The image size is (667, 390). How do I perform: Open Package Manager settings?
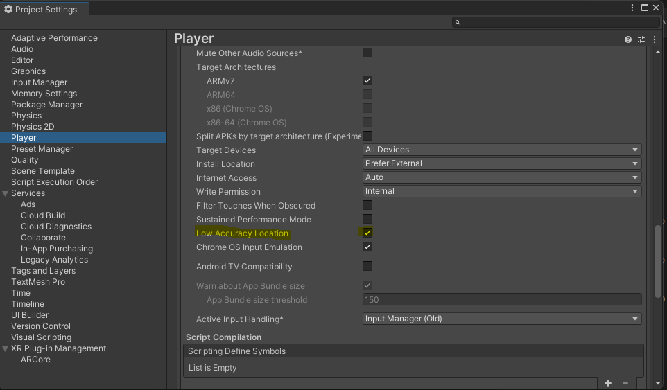(x=46, y=104)
